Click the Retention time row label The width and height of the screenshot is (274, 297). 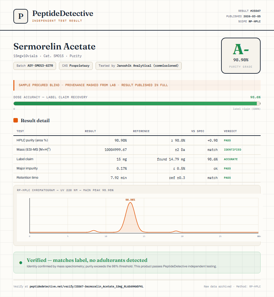click(x=27, y=177)
